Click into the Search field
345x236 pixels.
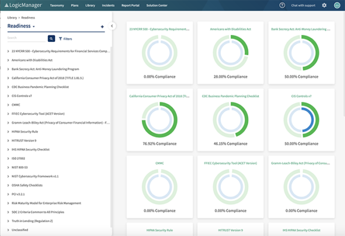[26, 38]
